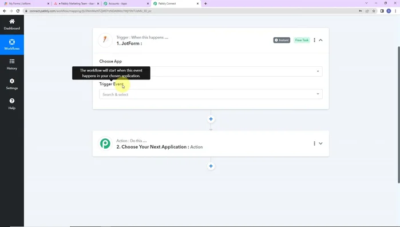Click the share page icon
The height and width of the screenshot is (227, 400).
pyautogui.click(x=367, y=11)
